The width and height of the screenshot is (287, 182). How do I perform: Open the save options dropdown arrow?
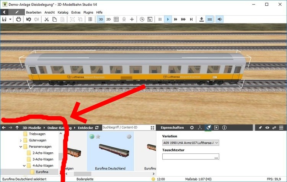tap(10, 19)
